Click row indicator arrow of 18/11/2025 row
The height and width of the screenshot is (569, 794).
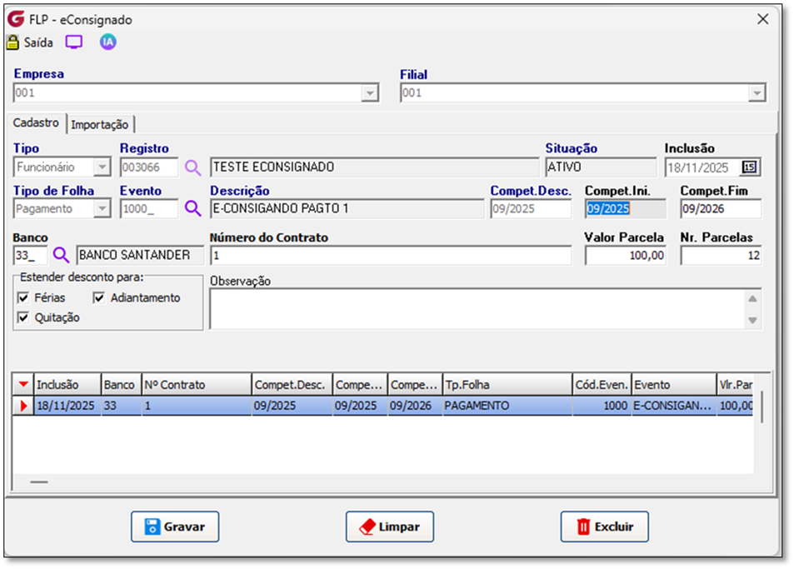tap(23, 406)
